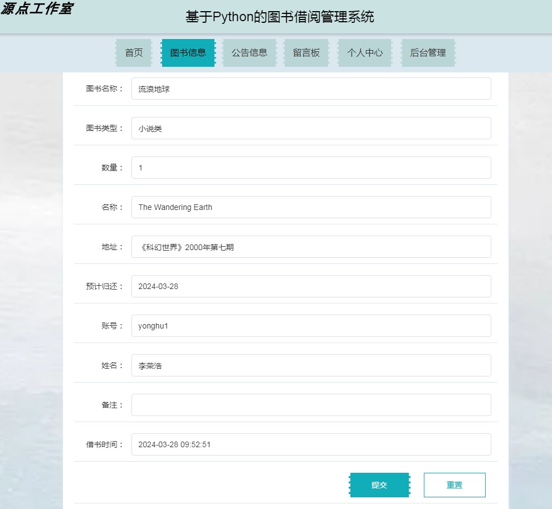The height and width of the screenshot is (509, 552).
Task: Click the 图书名称 field containing 流浪地球
Action: coord(311,88)
